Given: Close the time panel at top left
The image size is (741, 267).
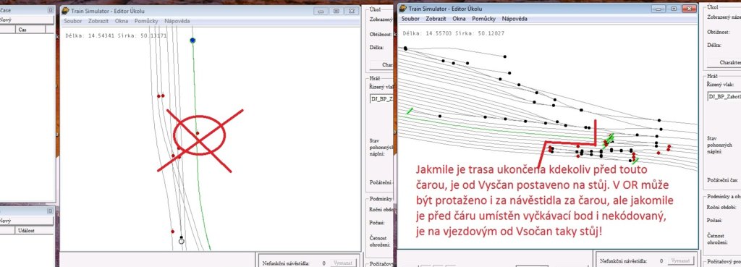Looking at the screenshot, I should tap(50, 10).
